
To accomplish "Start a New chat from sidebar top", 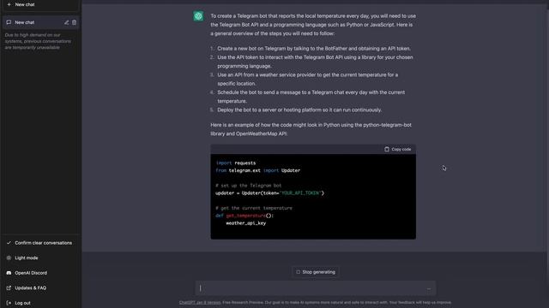I will coord(40,4).
